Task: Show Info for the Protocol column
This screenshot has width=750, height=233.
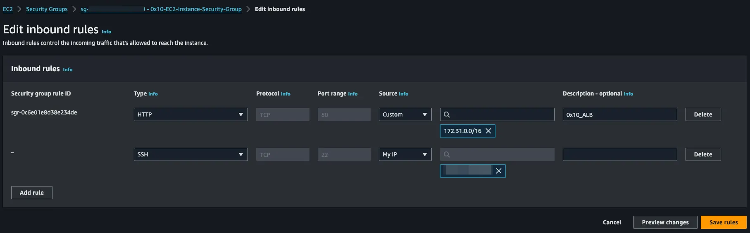Action: click(286, 94)
